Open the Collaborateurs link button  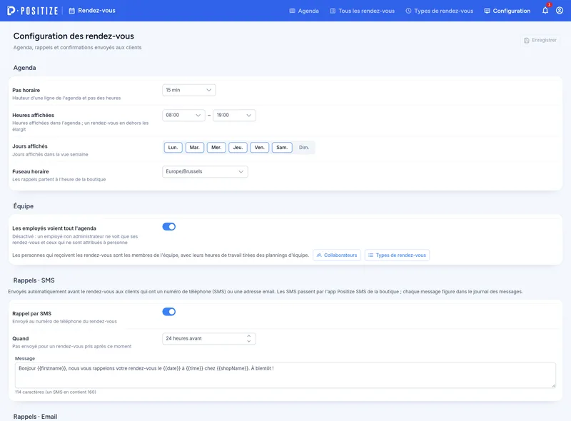pos(337,255)
